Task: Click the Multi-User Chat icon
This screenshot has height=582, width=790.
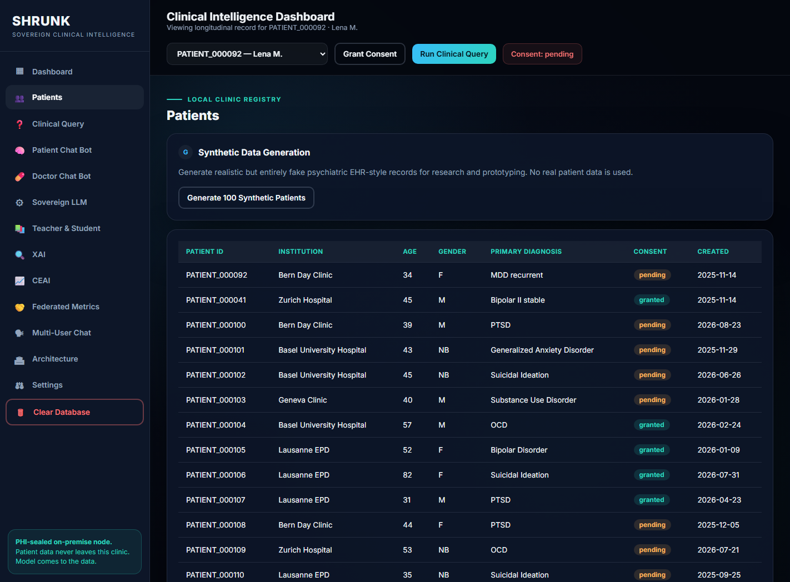Action: (x=20, y=333)
